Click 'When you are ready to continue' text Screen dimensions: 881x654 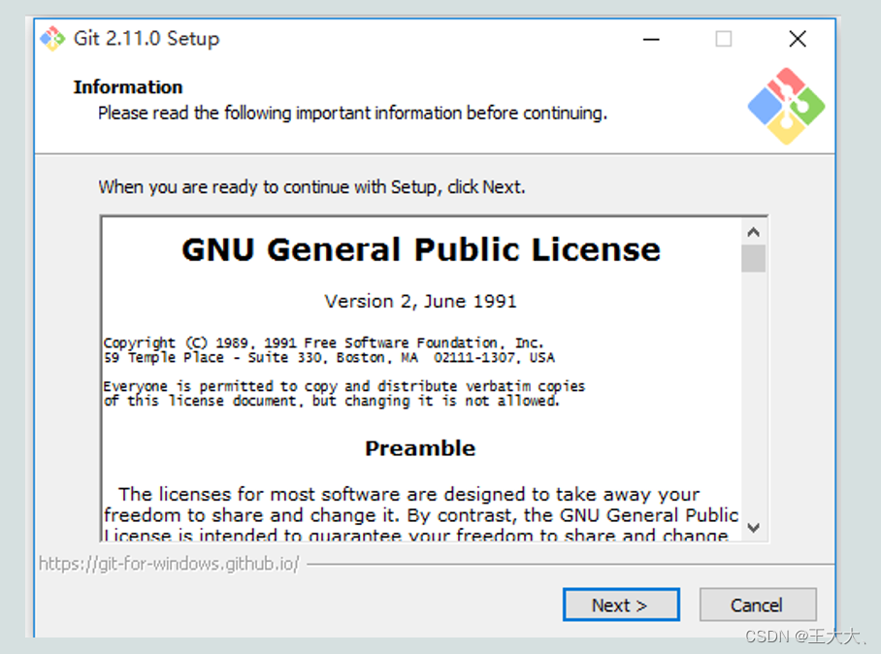tap(311, 187)
